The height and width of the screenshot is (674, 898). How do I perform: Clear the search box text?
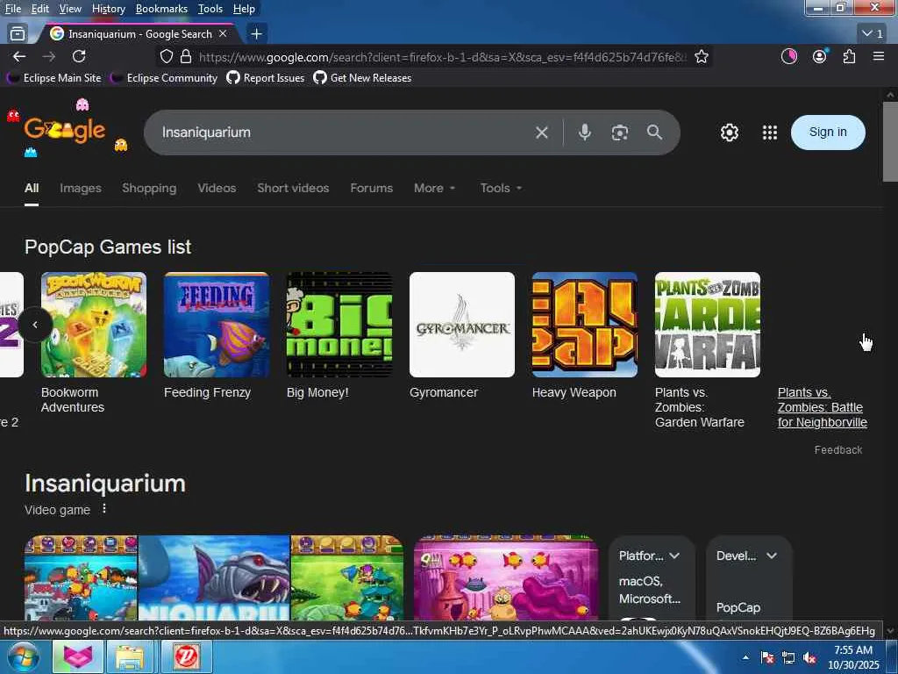click(542, 133)
